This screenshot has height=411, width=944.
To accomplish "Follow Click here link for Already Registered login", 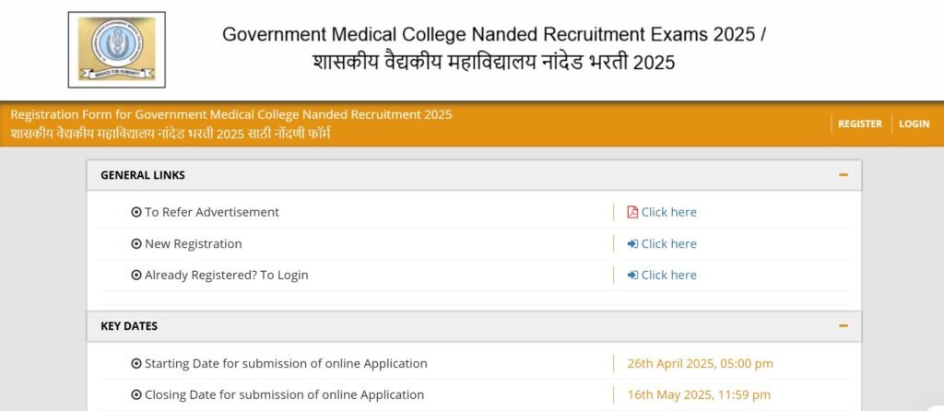I will 668,276.
